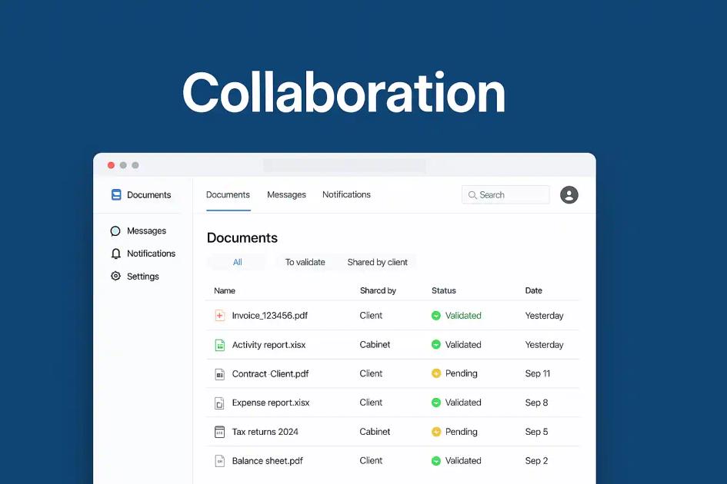
Task: Click Validated status of Balance sheet.pdf
Action: [463, 461]
